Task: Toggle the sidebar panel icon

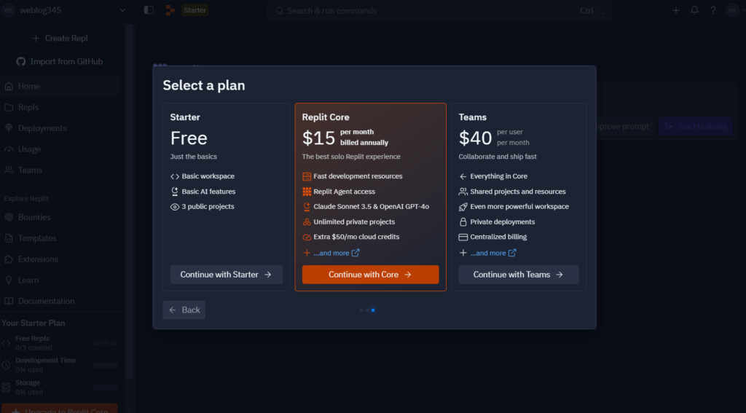Action: (149, 10)
